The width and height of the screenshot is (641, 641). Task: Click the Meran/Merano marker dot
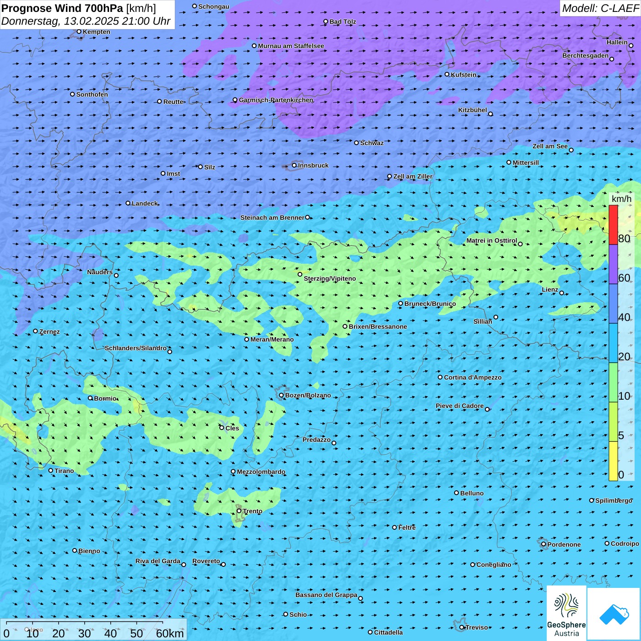(247, 339)
